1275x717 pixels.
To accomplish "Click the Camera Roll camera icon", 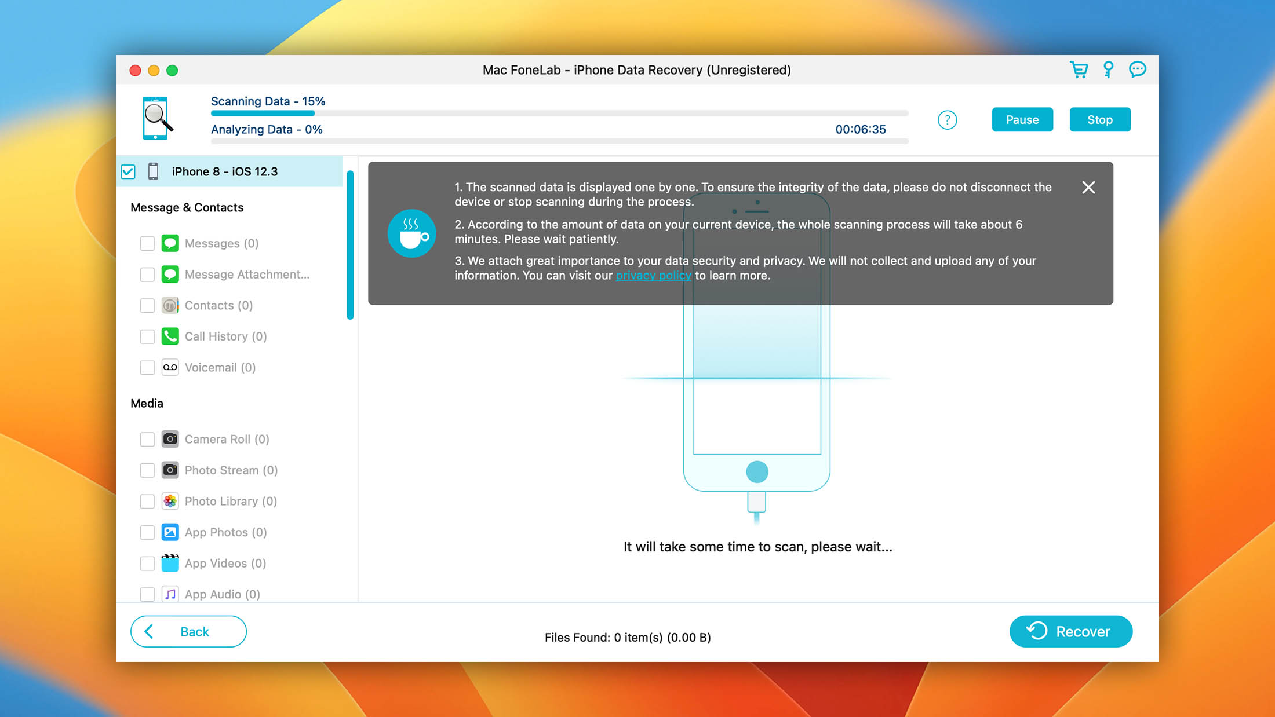I will [x=170, y=439].
